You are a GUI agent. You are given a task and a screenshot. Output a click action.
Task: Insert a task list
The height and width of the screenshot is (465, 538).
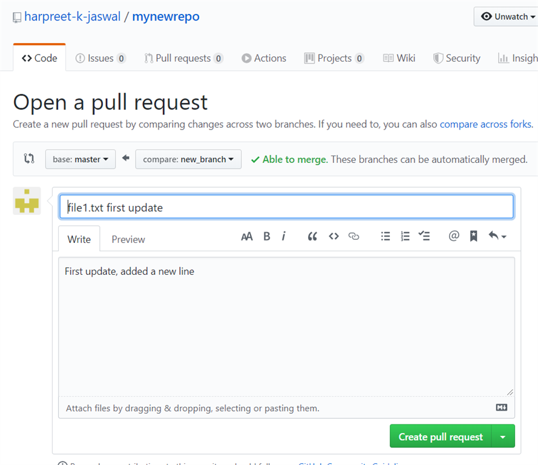(424, 236)
